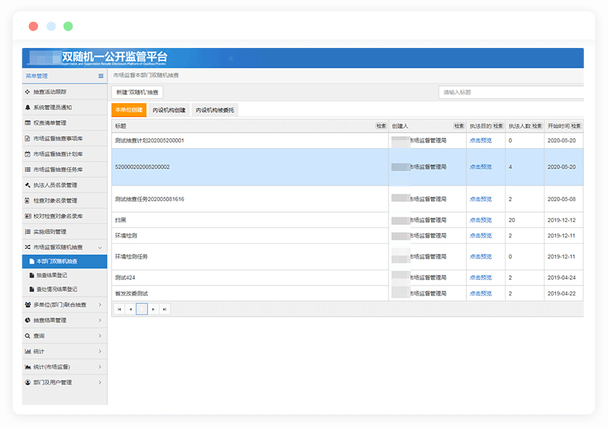Go to the previous page in pagination
Screen dimensions: 608x428
(x=130, y=309)
